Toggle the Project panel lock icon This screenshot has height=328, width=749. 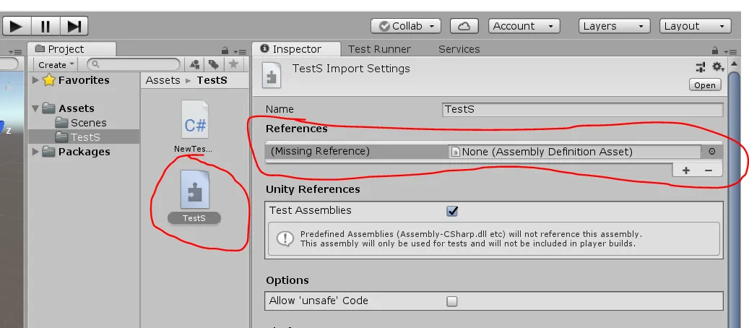(225, 50)
